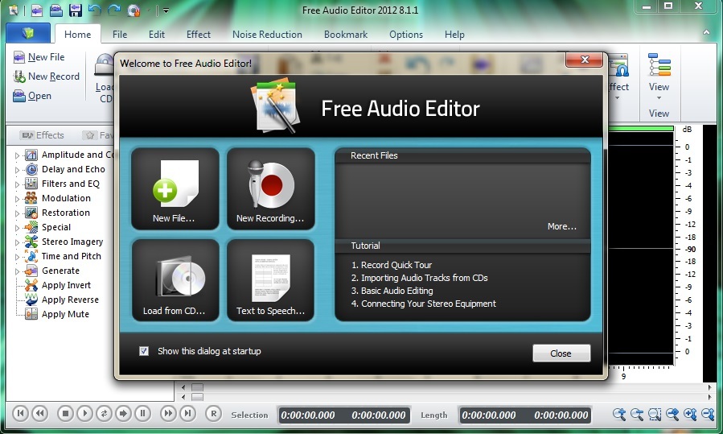Viewport: 723px width, 434px height.
Task: Click the play transport button
Action: click(84, 413)
